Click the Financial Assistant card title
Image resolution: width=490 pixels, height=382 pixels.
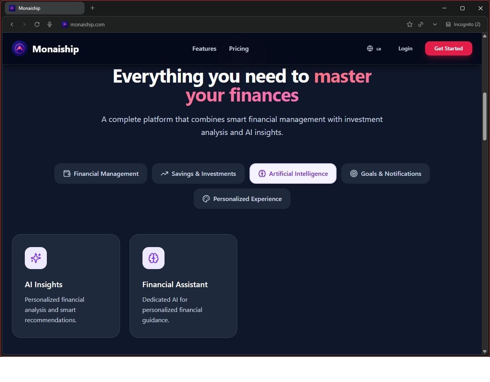(175, 284)
